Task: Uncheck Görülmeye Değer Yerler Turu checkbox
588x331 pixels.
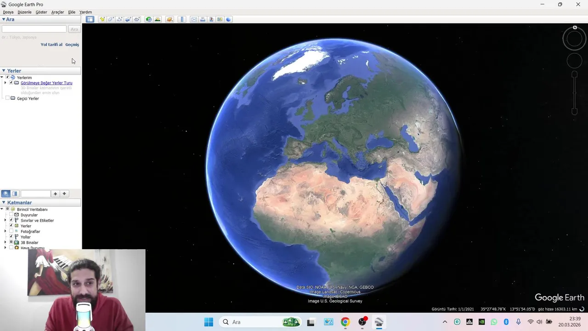Action: pyautogui.click(x=11, y=83)
